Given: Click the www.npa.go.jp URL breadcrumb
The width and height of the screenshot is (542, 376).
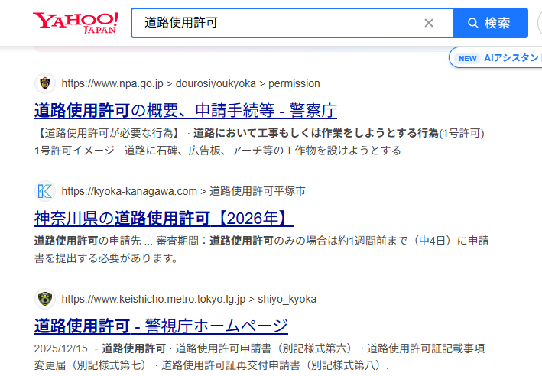Looking at the screenshot, I should 191,83.
